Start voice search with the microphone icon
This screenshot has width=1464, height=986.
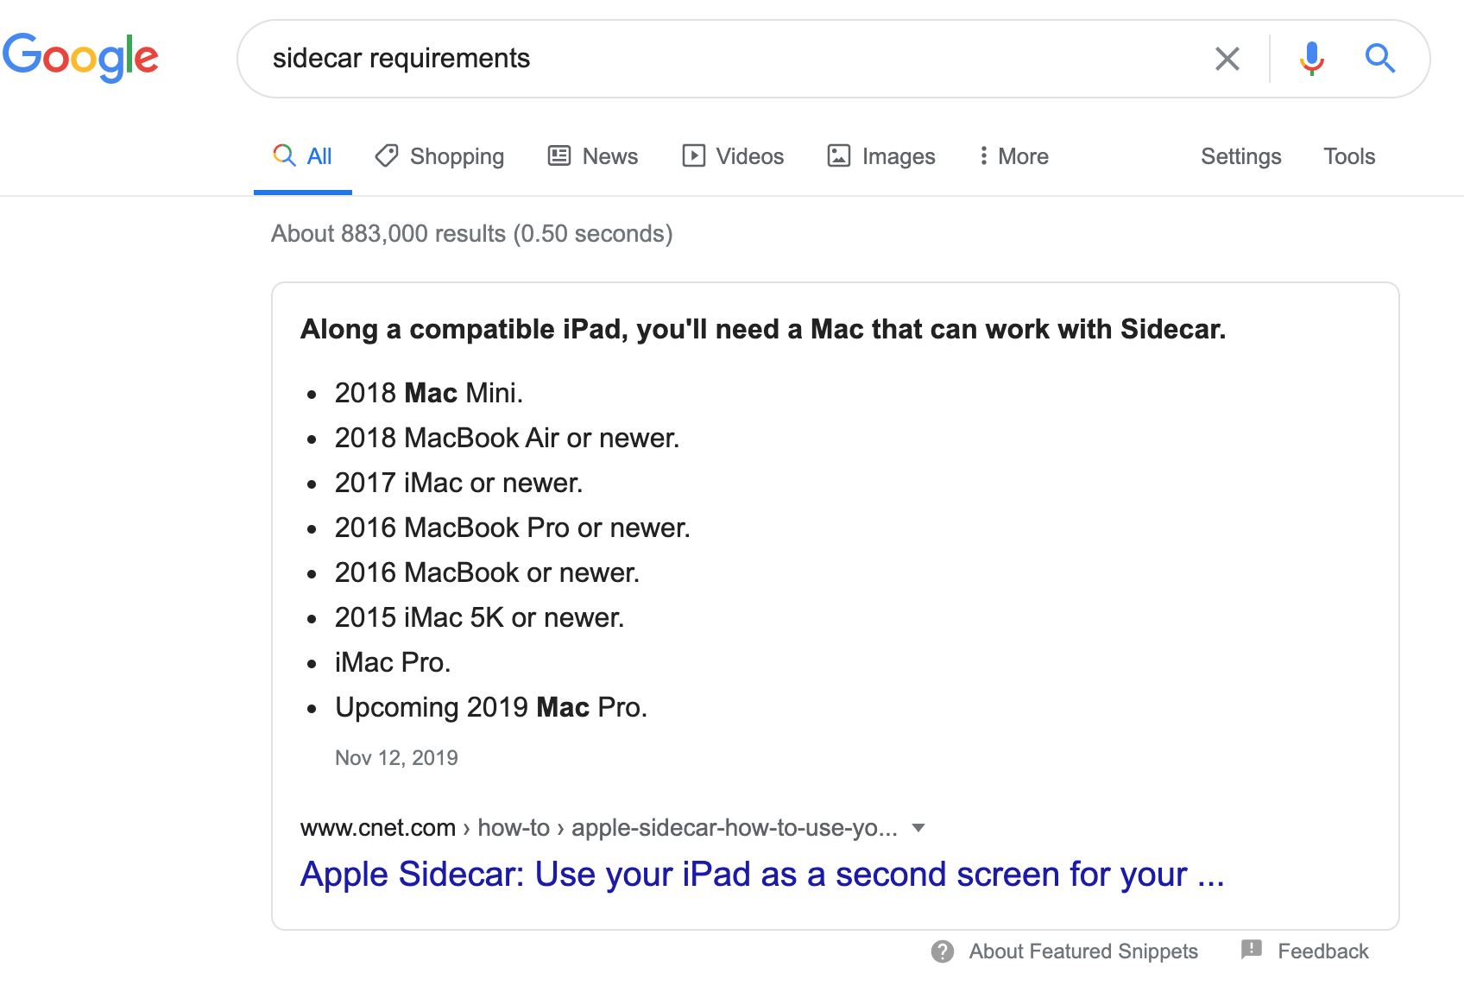[1311, 59]
